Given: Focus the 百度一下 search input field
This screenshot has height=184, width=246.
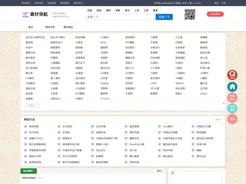Looking at the screenshot, I should (121, 17).
